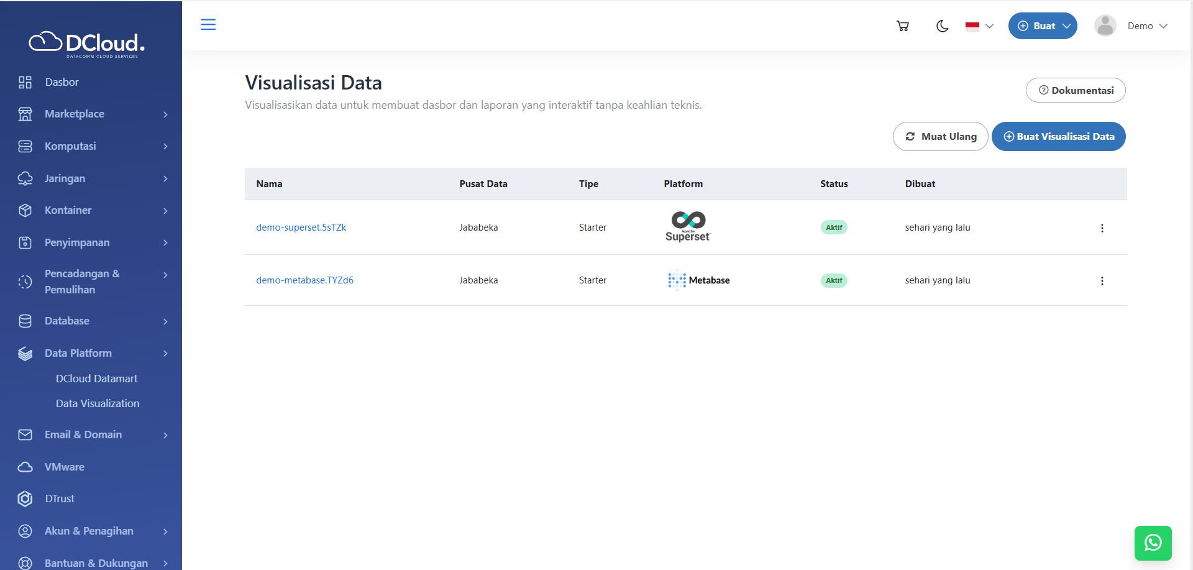The image size is (1193, 570).
Task: Open the kebab menu for demo-superset row
Action: [x=1102, y=228]
